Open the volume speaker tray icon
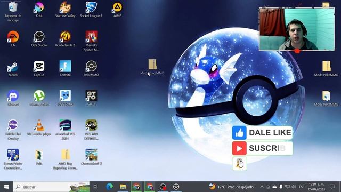 point(294,187)
